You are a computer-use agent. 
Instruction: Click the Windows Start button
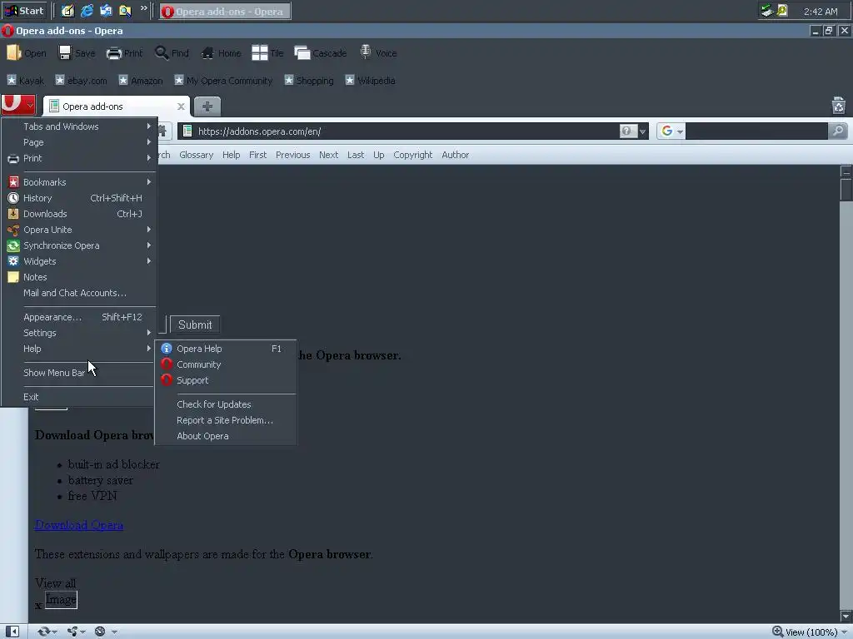tap(24, 11)
